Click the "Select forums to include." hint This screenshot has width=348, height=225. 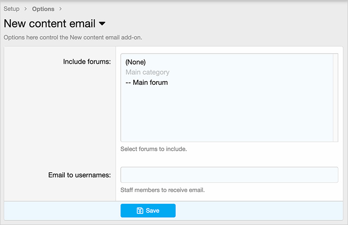click(x=153, y=149)
